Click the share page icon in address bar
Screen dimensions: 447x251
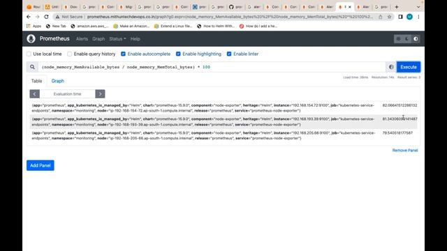point(380,17)
